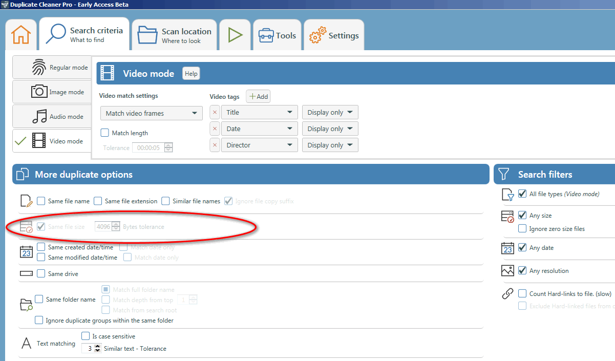This screenshot has width=615, height=361.
Task: Click the toolbox icon on Tools tab
Action: tap(265, 36)
